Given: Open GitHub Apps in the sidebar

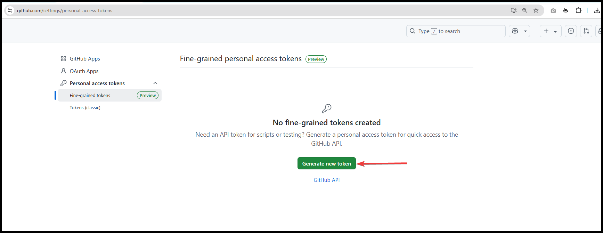Looking at the screenshot, I should tap(85, 59).
